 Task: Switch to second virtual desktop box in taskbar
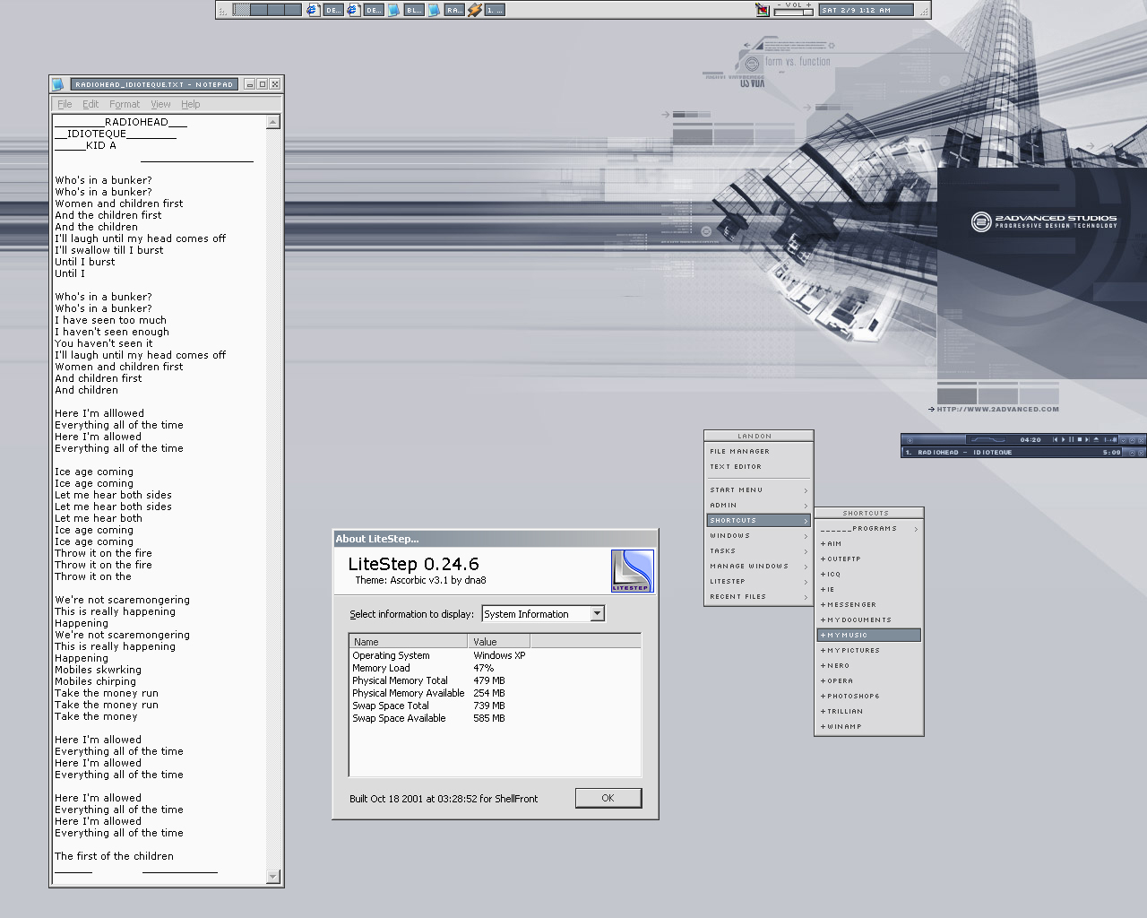pyautogui.click(x=259, y=10)
